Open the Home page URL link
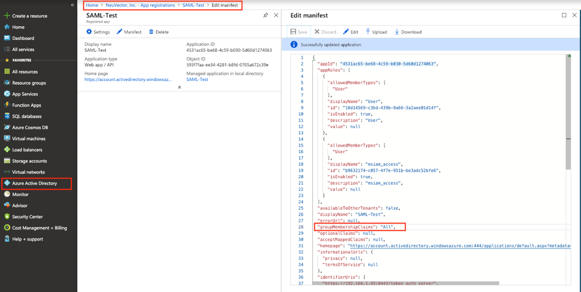 click(128, 79)
